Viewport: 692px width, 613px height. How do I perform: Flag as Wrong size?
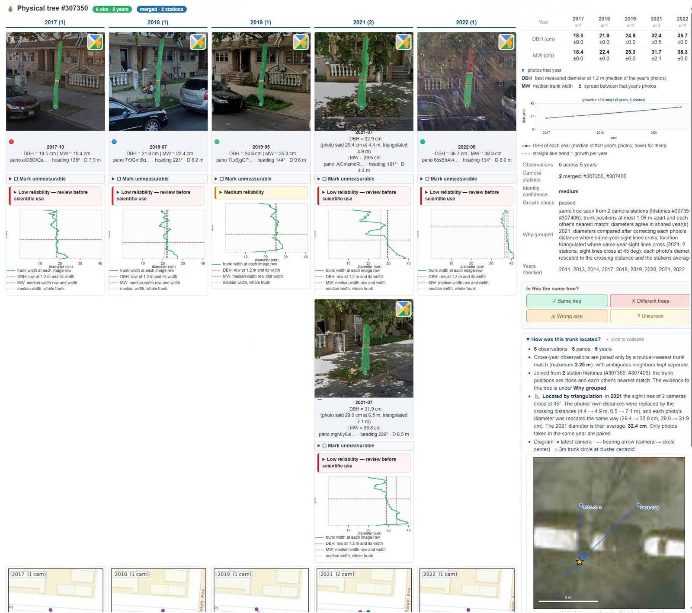[567, 316]
